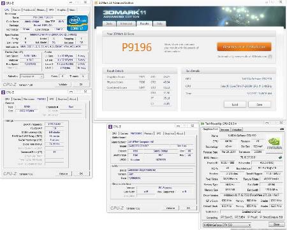Switch to the Advanced tab in 3DMark 11

pos(126,24)
